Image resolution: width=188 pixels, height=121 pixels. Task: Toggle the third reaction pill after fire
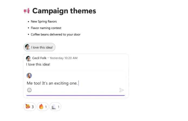(x=55, y=107)
